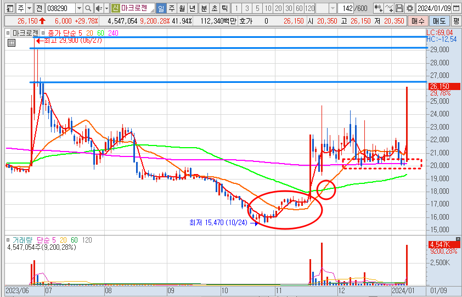
Task: Open the empty interval combo box dropdown
Action: (333, 8)
